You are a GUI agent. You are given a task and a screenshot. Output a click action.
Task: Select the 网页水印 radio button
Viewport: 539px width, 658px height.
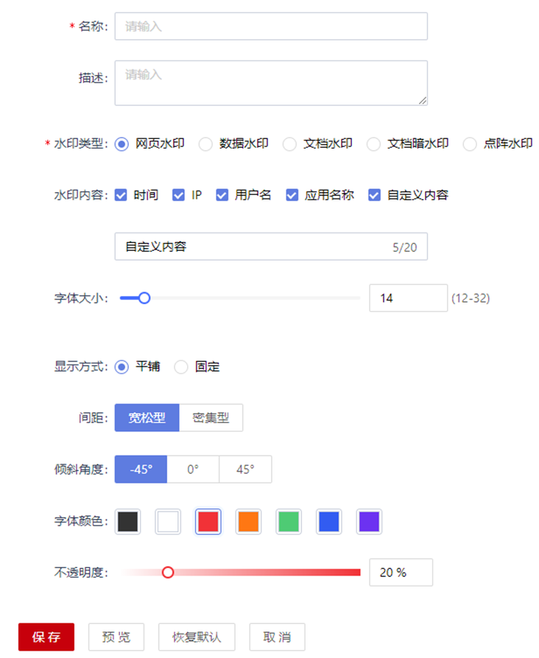click(121, 144)
